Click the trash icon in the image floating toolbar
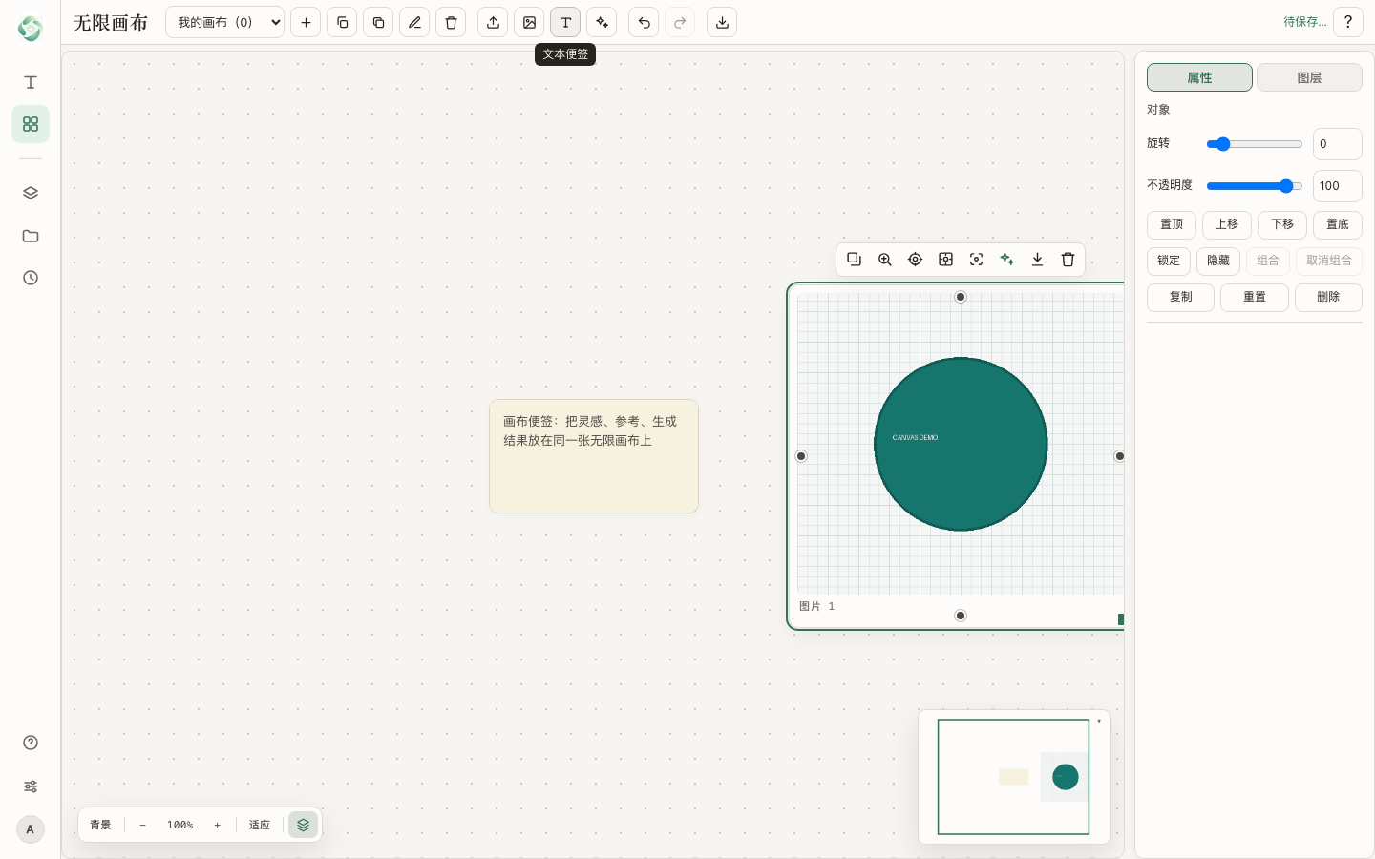 click(x=1068, y=260)
